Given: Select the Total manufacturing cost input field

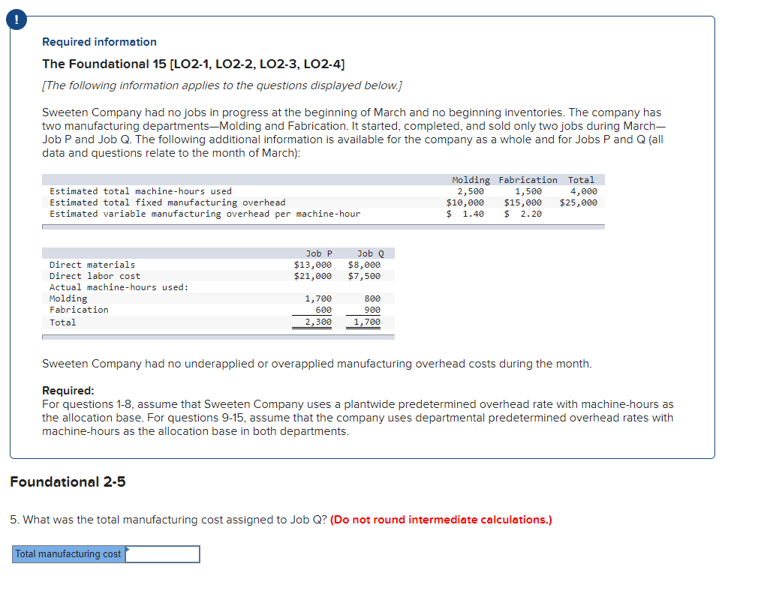Looking at the screenshot, I should tap(161, 553).
